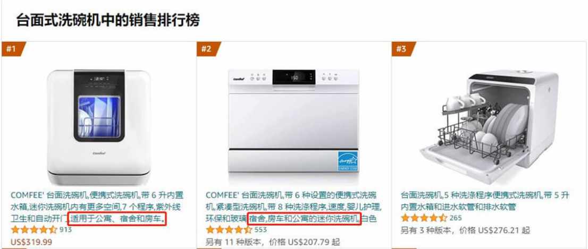Click the Energy Star logo on second product
Screen dimensions: 588x249
click(348, 161)
